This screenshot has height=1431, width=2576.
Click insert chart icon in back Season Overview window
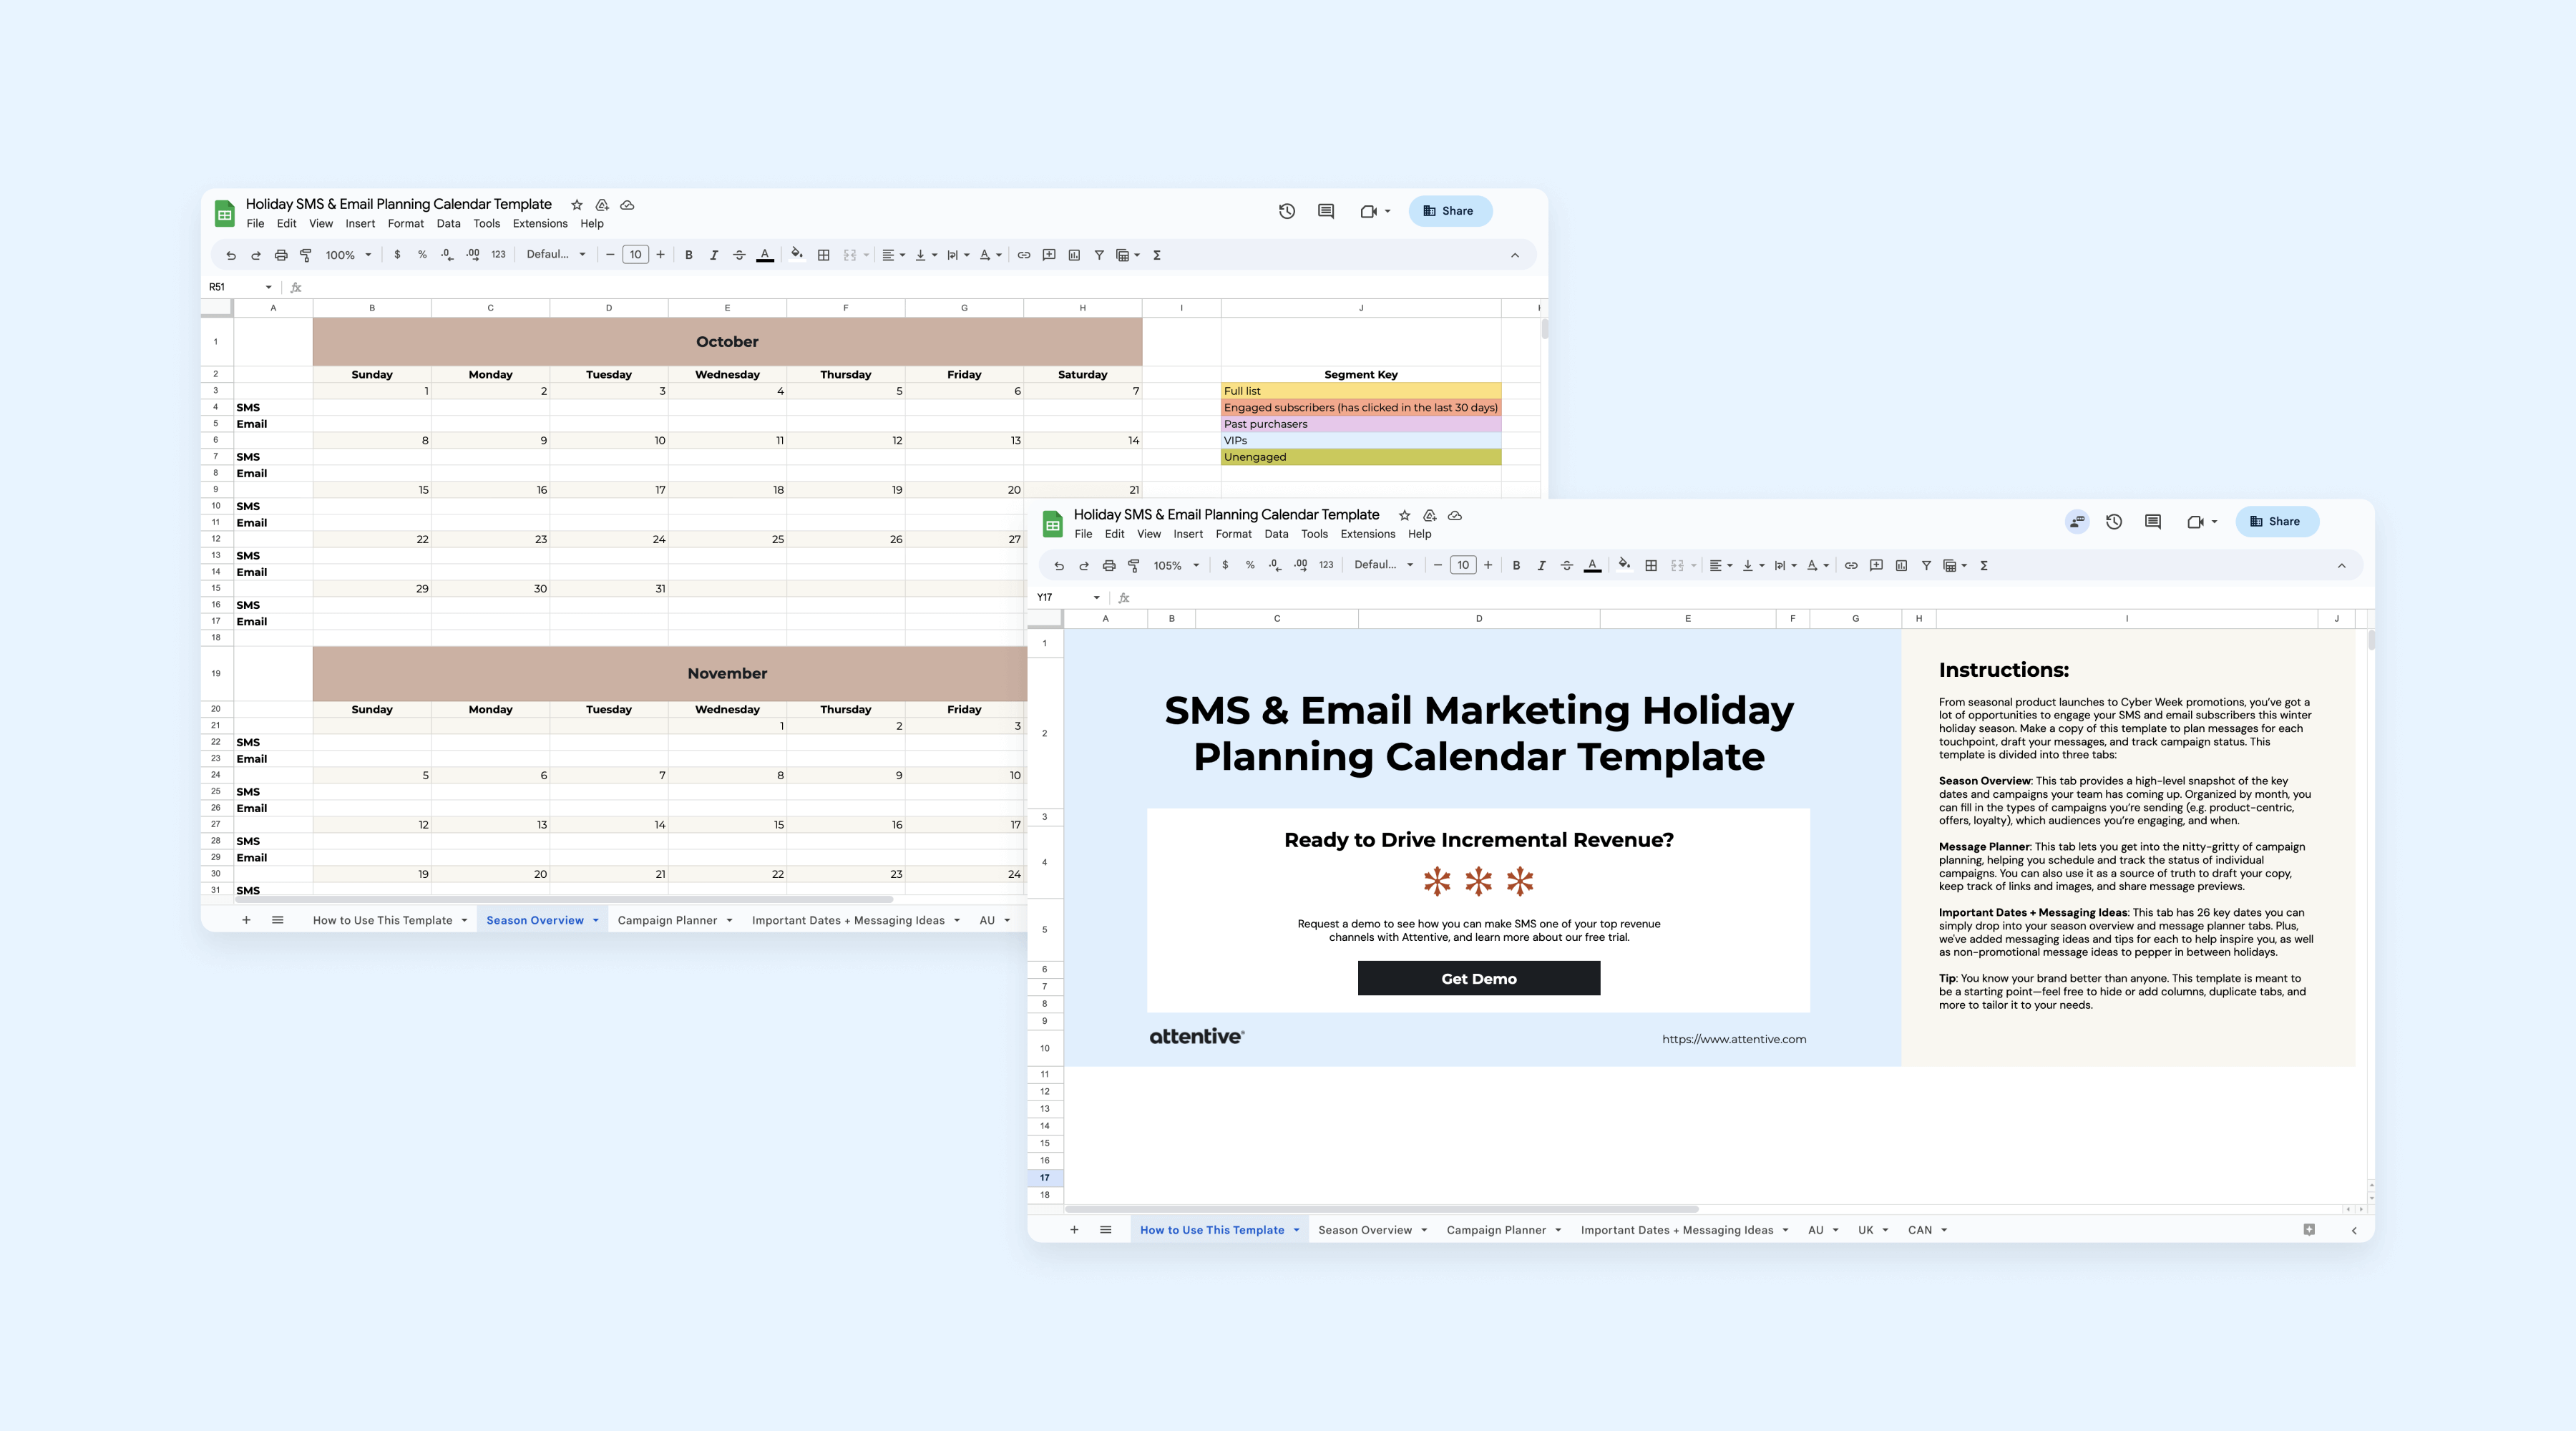[1074, 255]
